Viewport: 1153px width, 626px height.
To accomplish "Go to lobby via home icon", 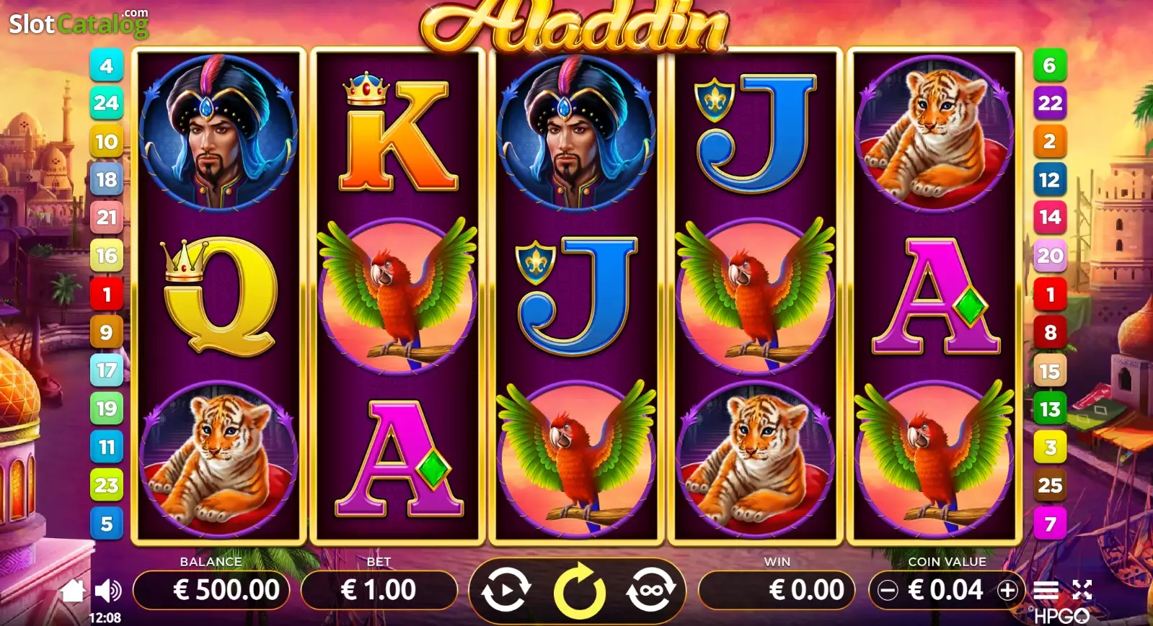I will [72, 590].
